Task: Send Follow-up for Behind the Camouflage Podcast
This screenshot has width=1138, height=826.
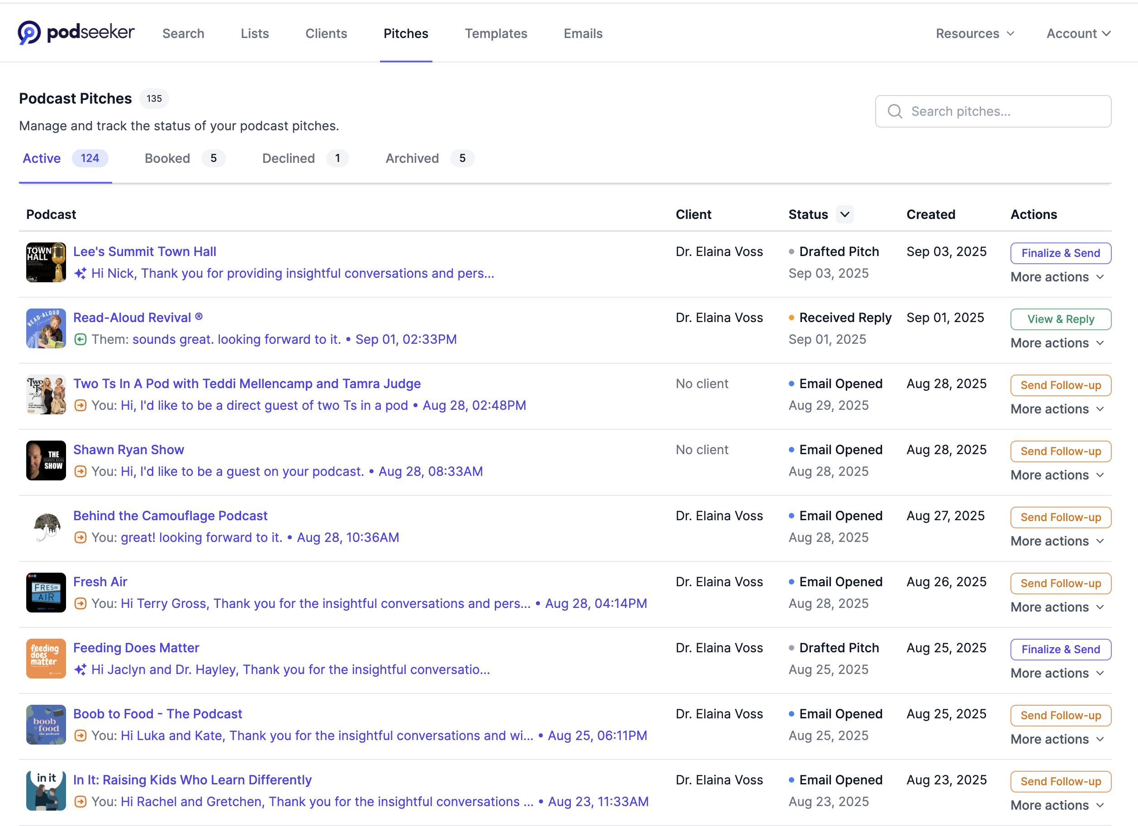Action: click(1061, 517)
